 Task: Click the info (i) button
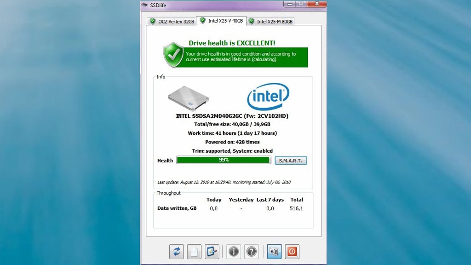point(234,252)
